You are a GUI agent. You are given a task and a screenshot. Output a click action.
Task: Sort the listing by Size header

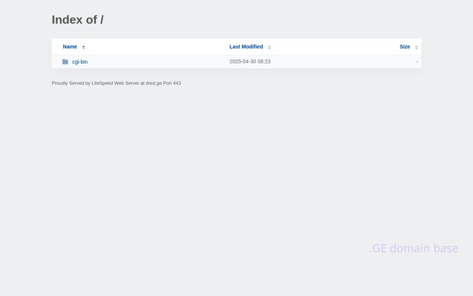click(405, 47)
